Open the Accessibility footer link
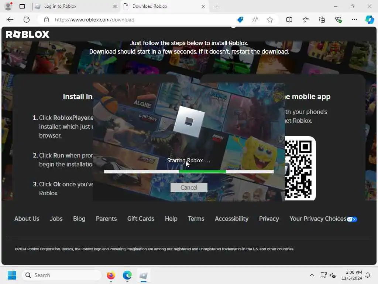Screen dimensions: 378x284 (231, 219)
